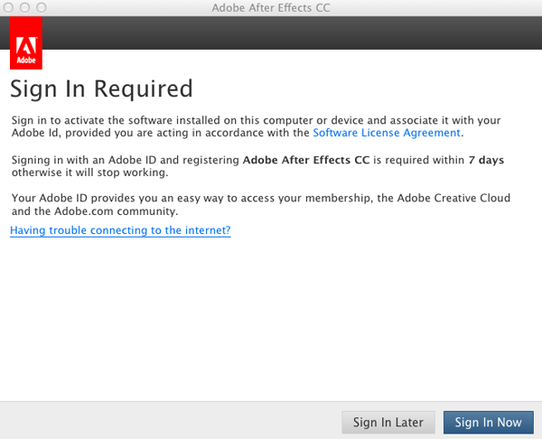The height and width of the screenshot is (439, 542).
Task: Click the 'Adobe After Effects CC' window title
Action: pyautogui.click(x=271, y=7)
